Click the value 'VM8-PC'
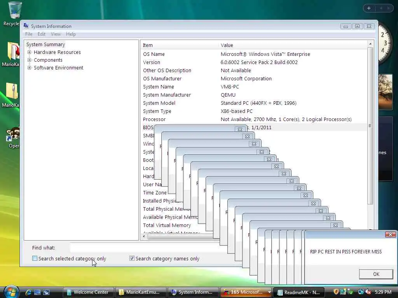 tap(229, 87)
